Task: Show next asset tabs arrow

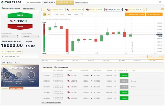Action: [145, 10]
